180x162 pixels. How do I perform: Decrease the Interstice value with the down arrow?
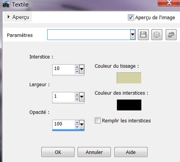[x=77, y=72]
